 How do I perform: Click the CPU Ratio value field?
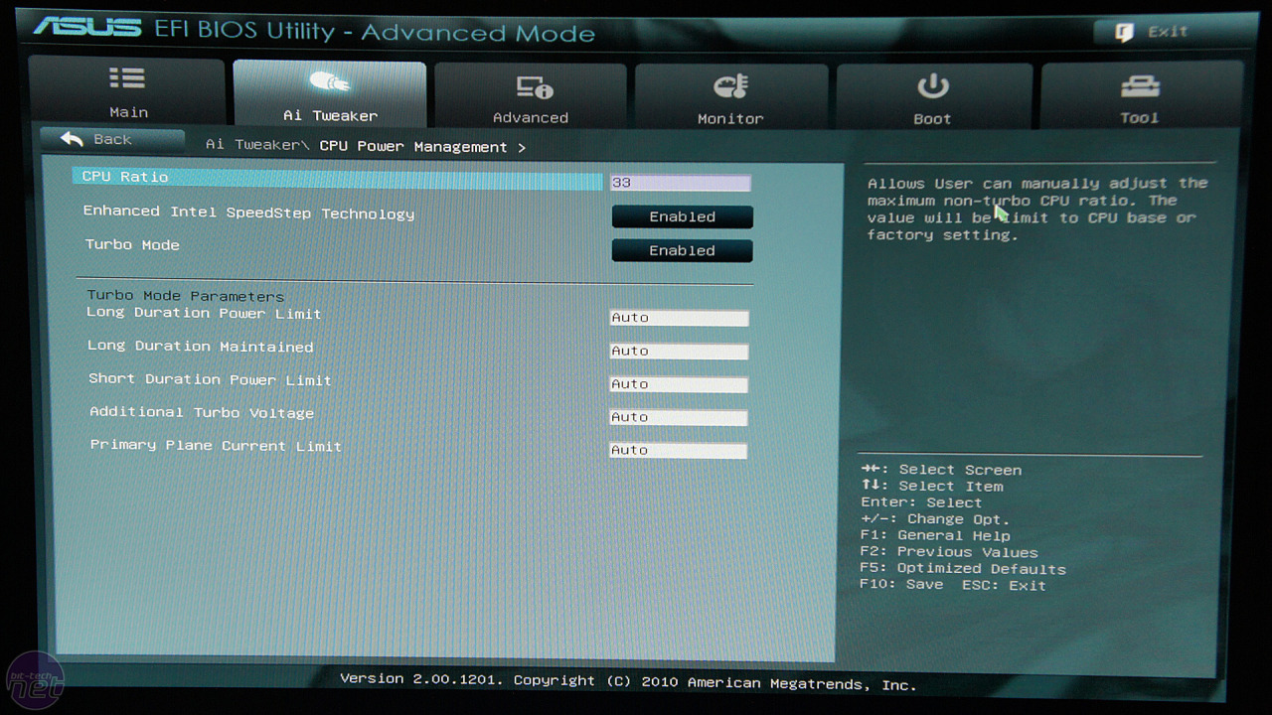[680, 183]
